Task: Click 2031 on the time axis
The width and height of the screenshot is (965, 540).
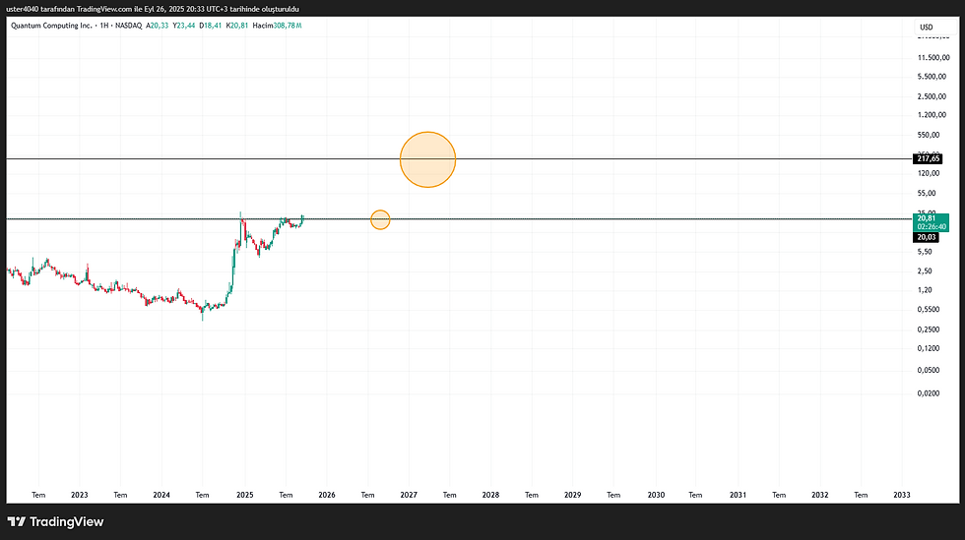Action: click(738, 495)
